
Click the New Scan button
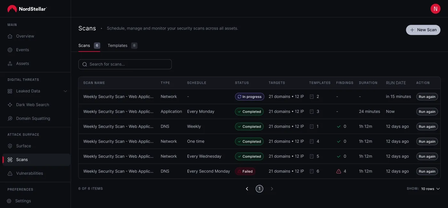pos(423,30)
